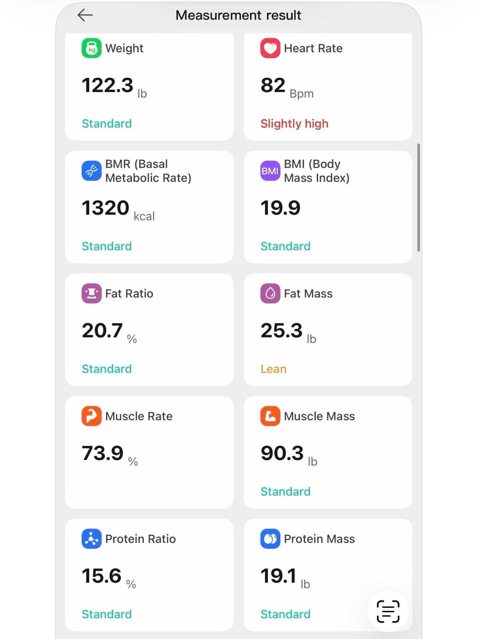This screenshot has width=477, height=639.
Task: Click the vertical scrollbar on the right
Action: point(418,197)
